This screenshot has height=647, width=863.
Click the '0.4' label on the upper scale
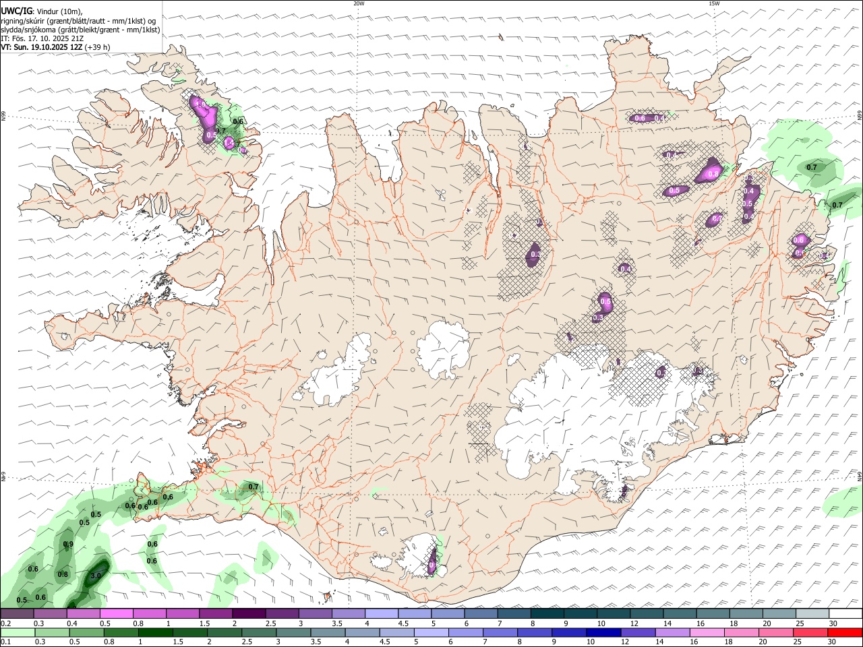[71, 623]
